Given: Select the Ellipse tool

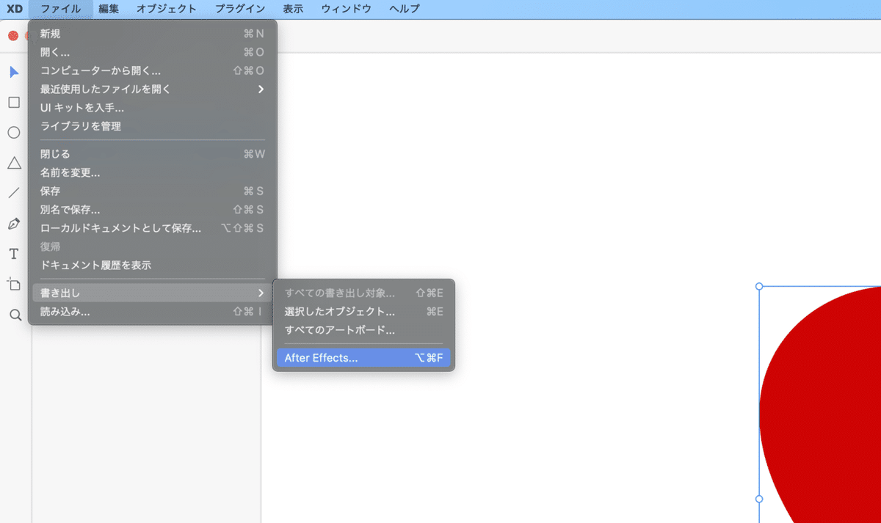Looking at the screenshot, I should [x=14, y=133].
